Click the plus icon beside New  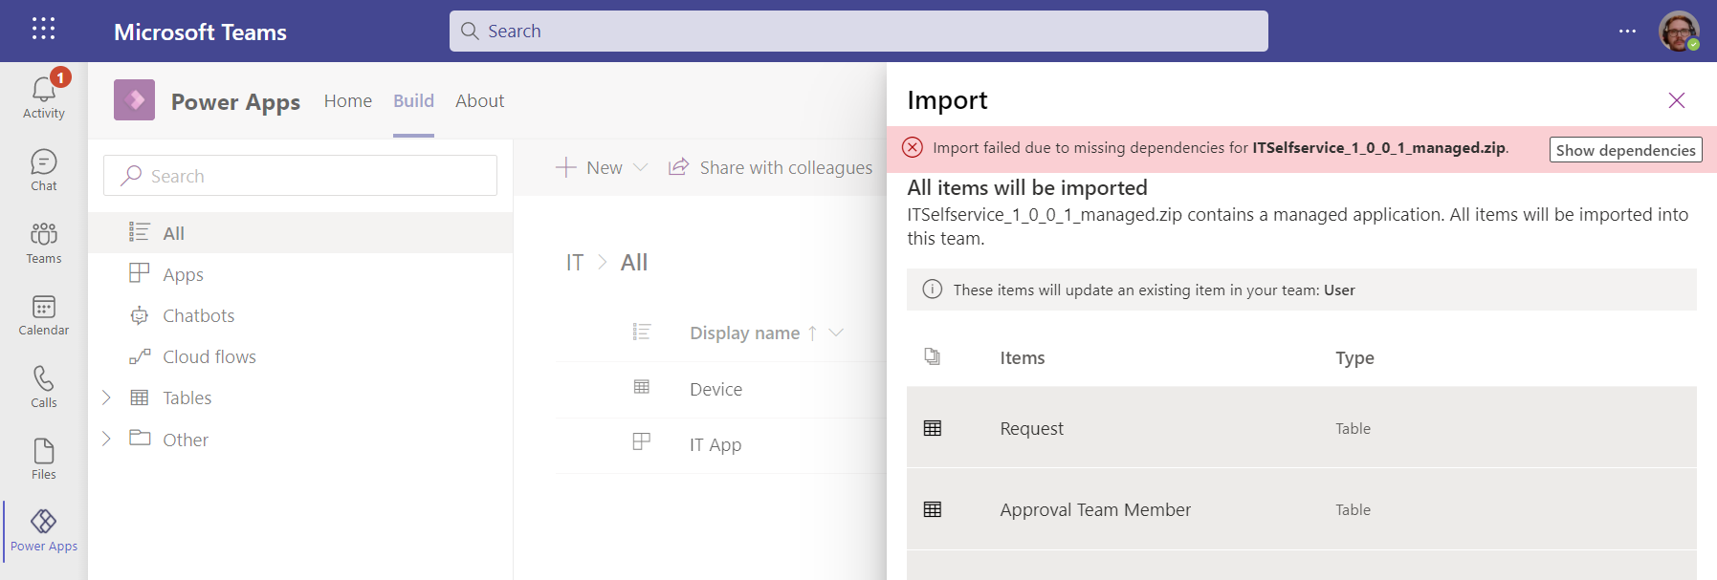click(x=566, y=167)
